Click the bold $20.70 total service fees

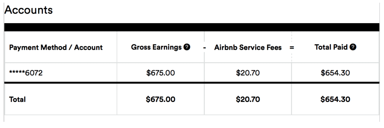point(248,100)
